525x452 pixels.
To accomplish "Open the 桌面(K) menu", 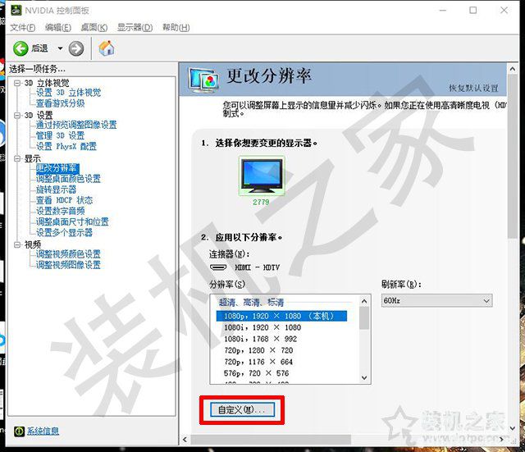I will pos(94,27).
